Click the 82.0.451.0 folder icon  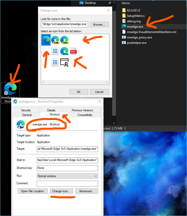coord(124,10)
